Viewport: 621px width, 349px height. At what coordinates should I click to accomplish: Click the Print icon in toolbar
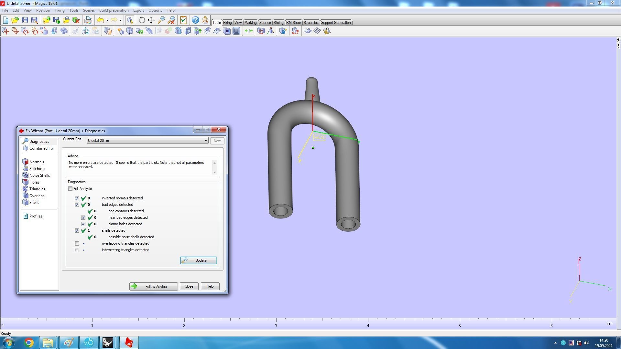(x=88, y=20)
